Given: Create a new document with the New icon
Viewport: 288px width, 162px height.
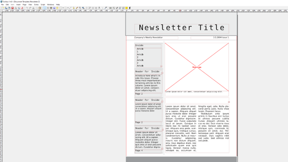Looking at the screenshot, I should point(3,8).
